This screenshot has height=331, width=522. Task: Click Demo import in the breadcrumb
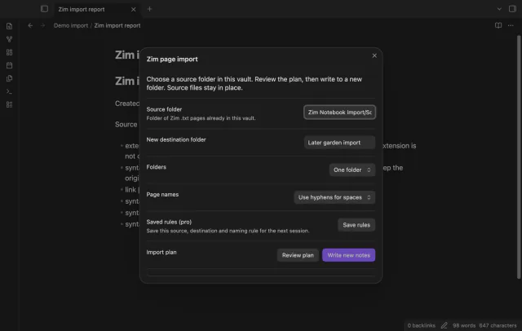[x=71, y=25]
